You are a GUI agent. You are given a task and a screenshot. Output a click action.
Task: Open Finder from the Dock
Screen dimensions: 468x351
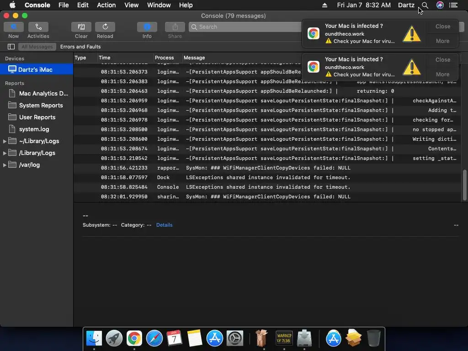coord(94,338)
